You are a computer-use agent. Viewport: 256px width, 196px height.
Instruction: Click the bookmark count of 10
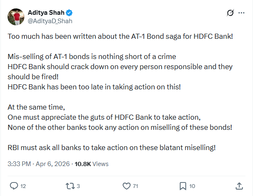[x=192, y=186]
